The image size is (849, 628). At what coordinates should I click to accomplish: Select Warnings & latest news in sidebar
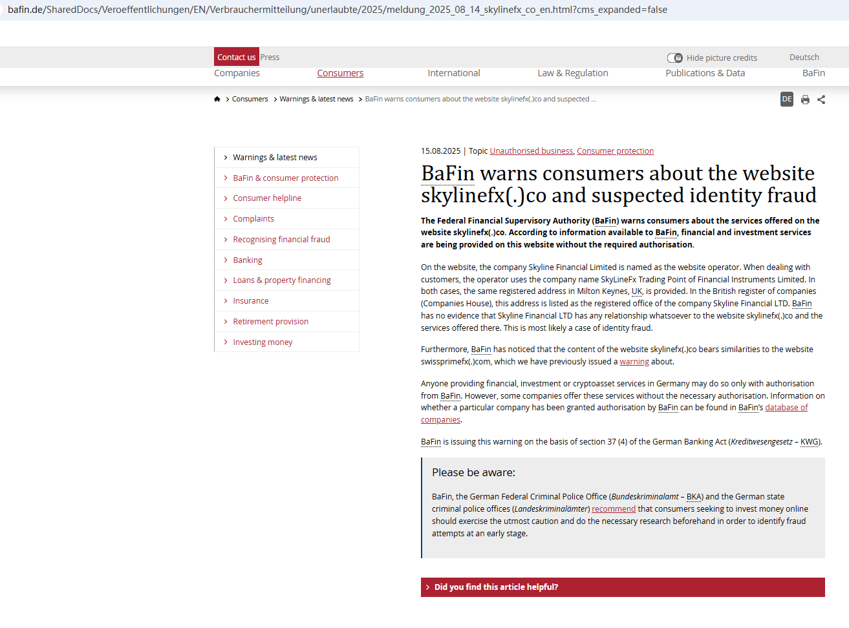(x=286, y=157)
